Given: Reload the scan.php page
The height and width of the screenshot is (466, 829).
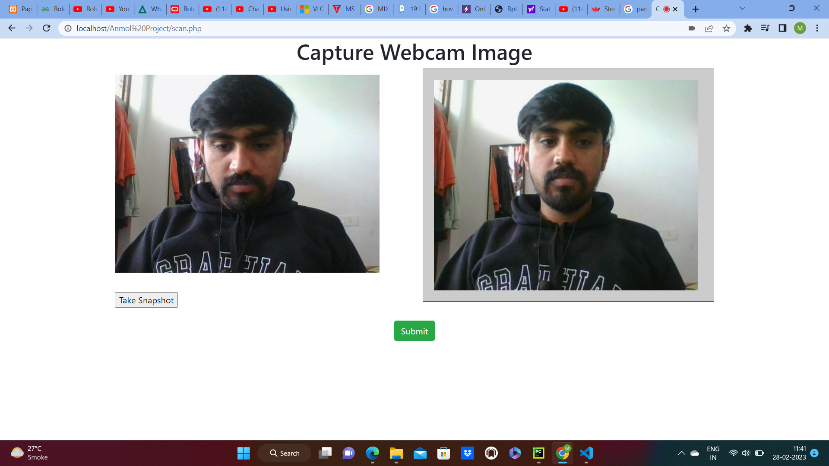Looking at the screenshot, I should click(46, 28).
